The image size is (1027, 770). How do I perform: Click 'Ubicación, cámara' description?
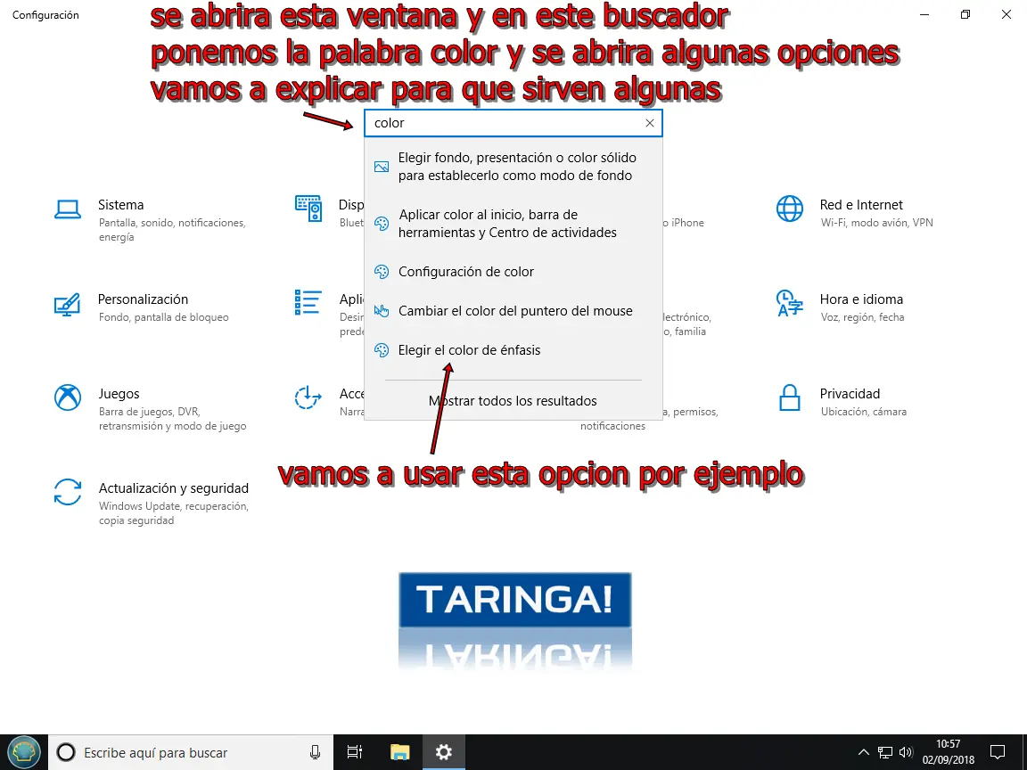[863, 411]
